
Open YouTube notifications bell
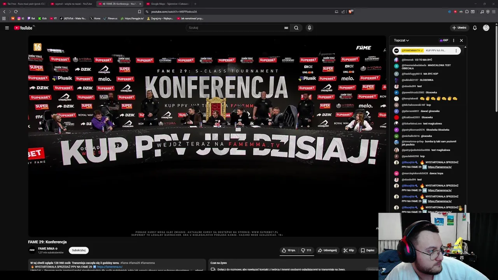coord(475,28)
